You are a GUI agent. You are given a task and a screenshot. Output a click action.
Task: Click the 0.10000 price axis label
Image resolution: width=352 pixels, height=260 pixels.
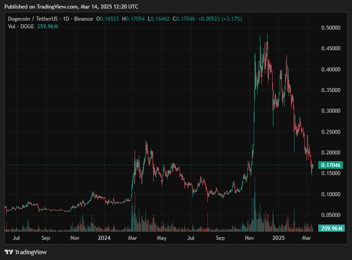(x=330, y=194)
